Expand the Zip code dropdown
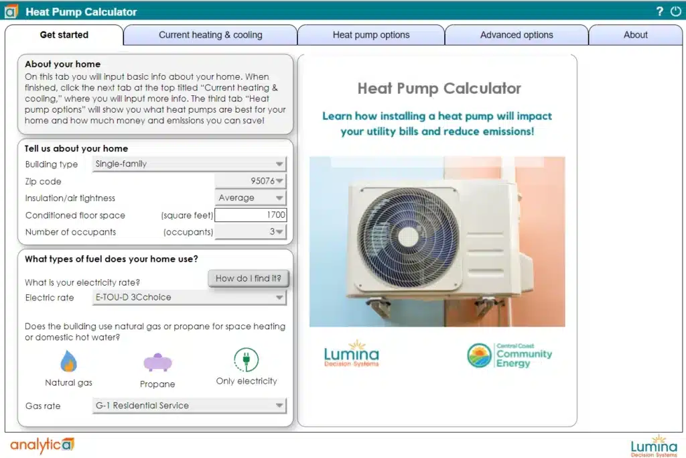 [x=251, y=181]
